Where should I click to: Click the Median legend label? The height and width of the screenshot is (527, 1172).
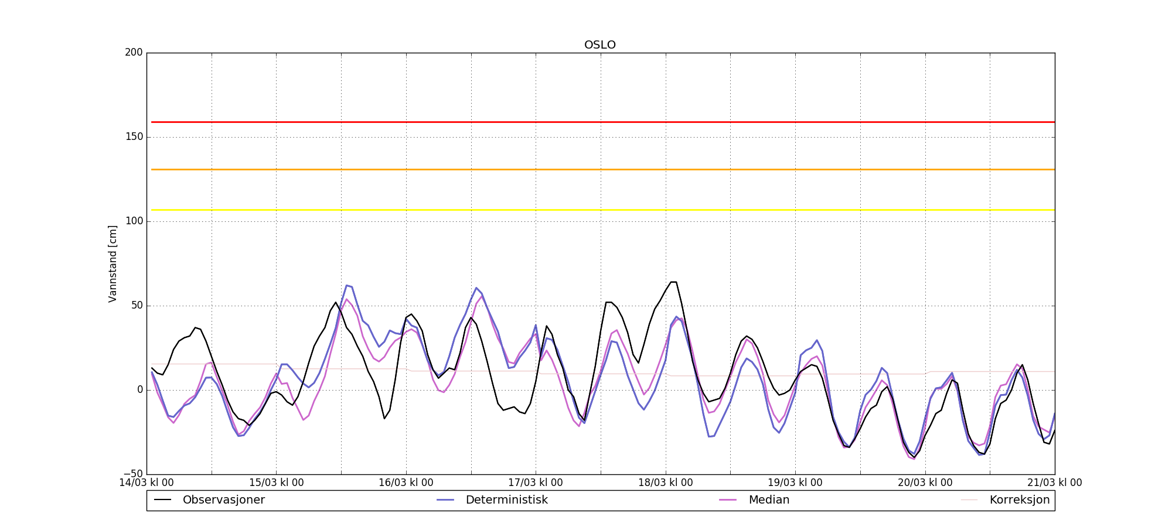769,500
